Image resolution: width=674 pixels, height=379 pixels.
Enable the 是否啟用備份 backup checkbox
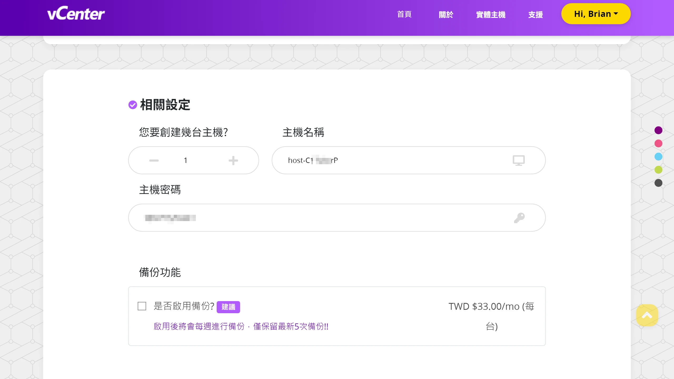142,306
